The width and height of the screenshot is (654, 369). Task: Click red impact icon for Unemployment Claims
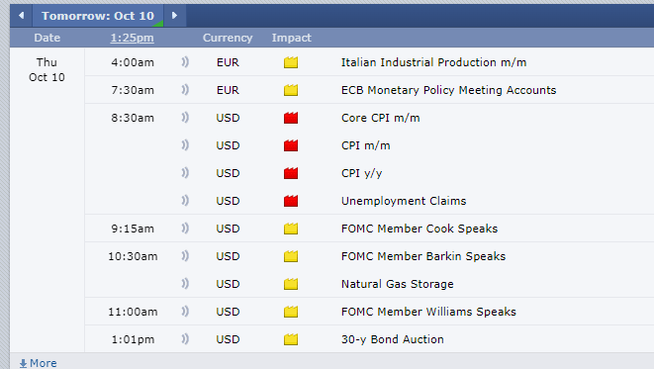[291, 201]
